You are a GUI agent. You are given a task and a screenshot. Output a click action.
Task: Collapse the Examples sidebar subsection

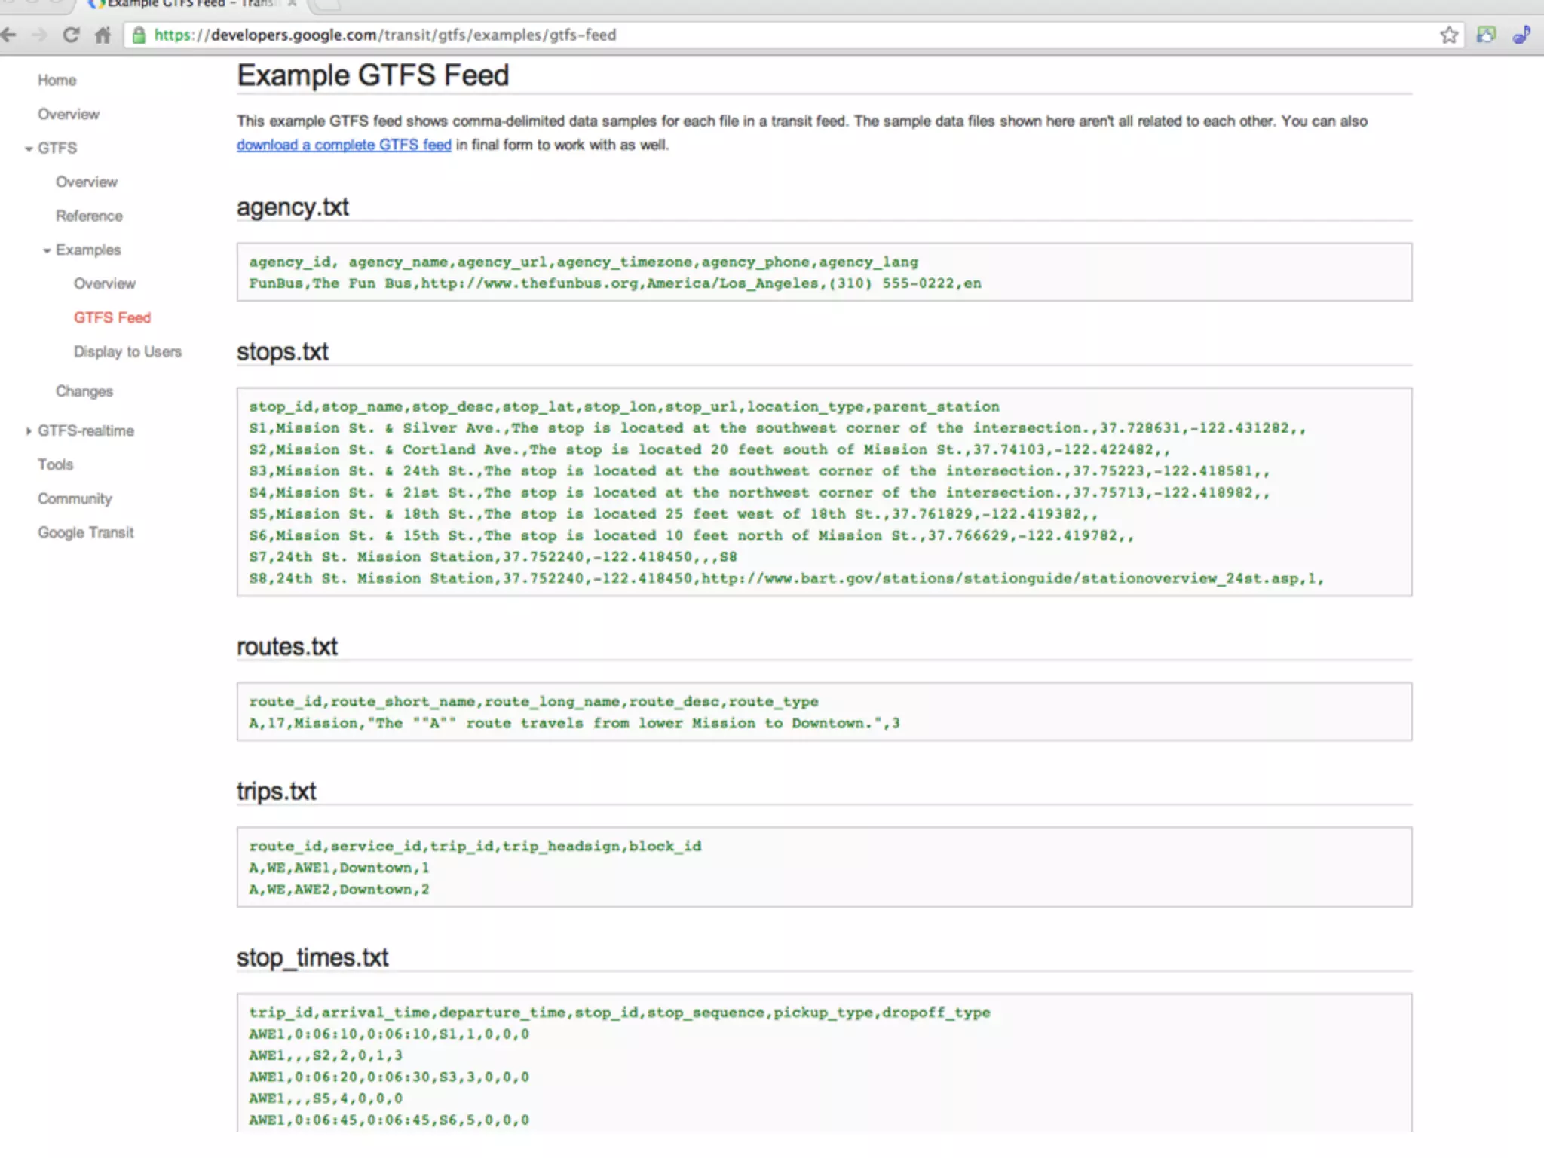47,250
